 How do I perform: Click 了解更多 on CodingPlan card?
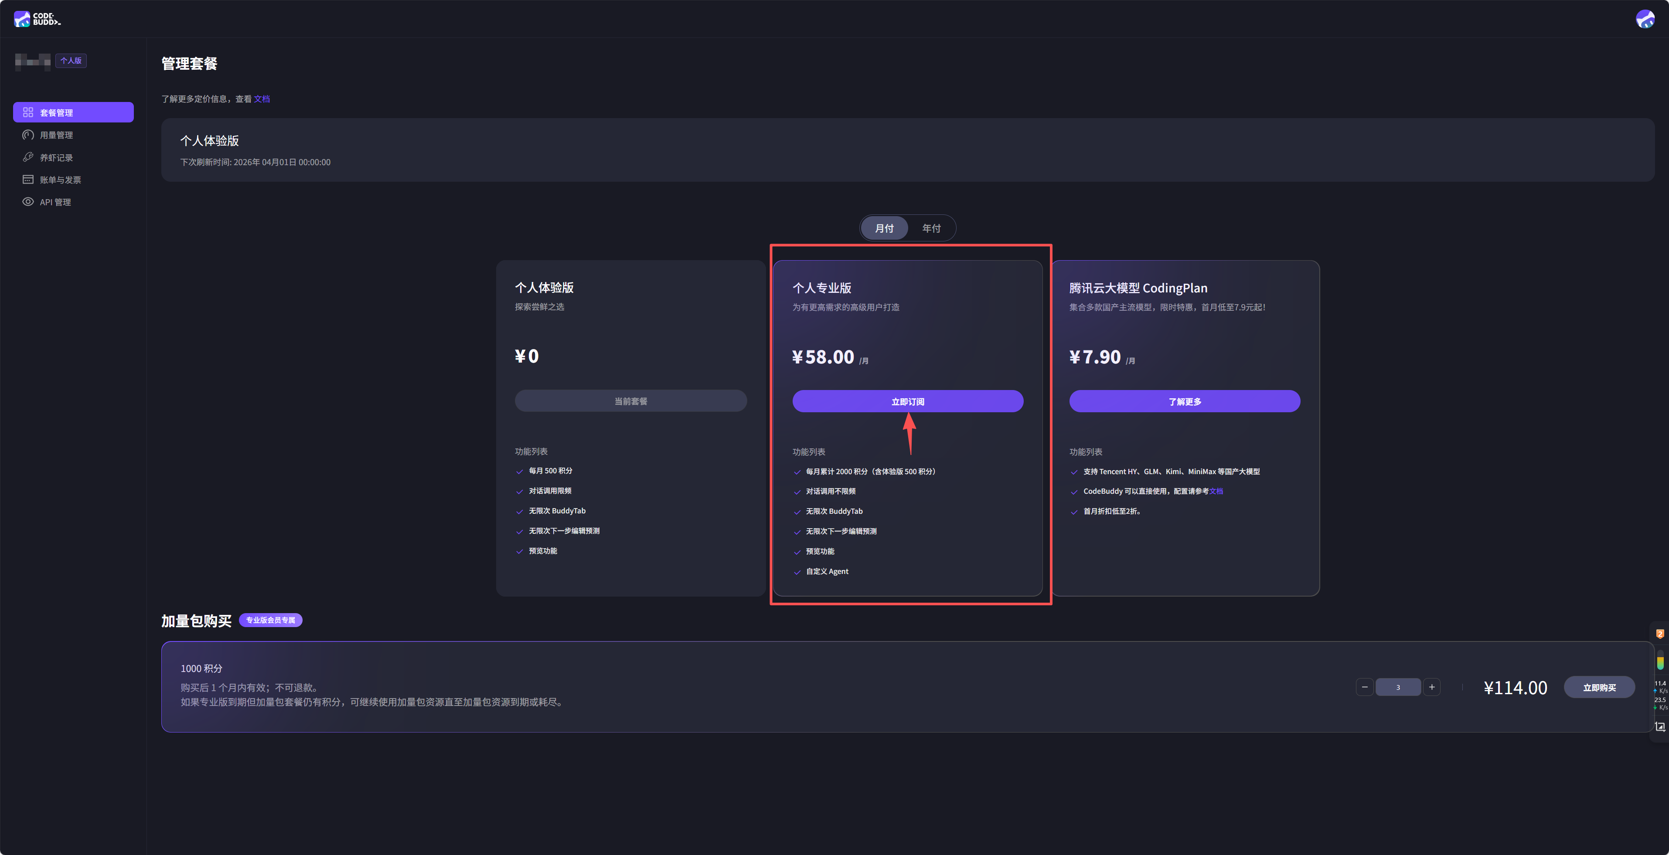pyautogui.click(x=1184, y=402)
